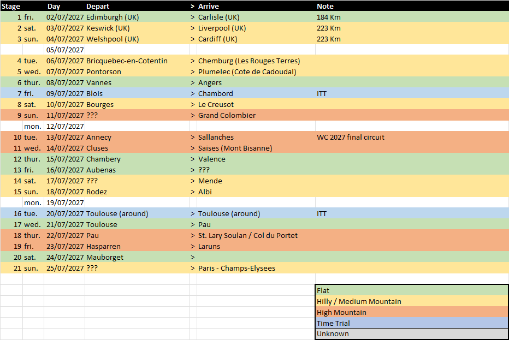Click the 05/07/2027 rest day date
Image resolution: width=509 pixels, height=340 pixels.
click(64, 50)
